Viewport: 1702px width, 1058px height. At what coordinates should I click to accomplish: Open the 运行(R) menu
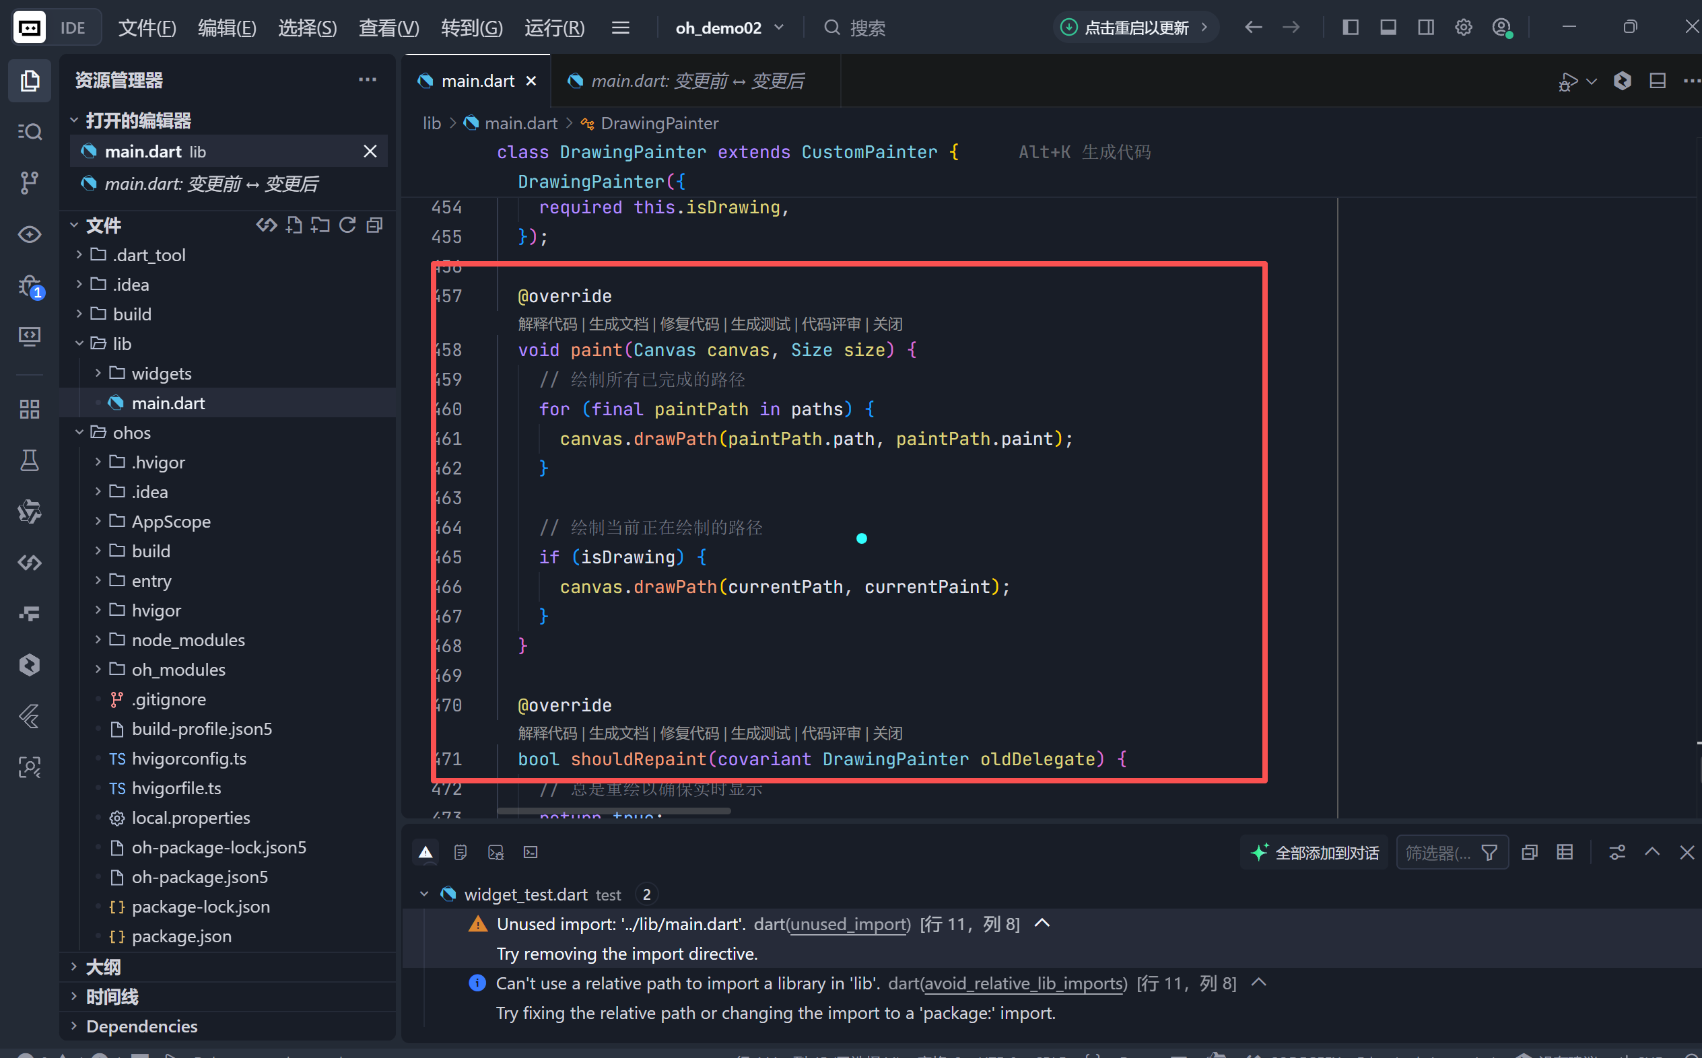554,28
